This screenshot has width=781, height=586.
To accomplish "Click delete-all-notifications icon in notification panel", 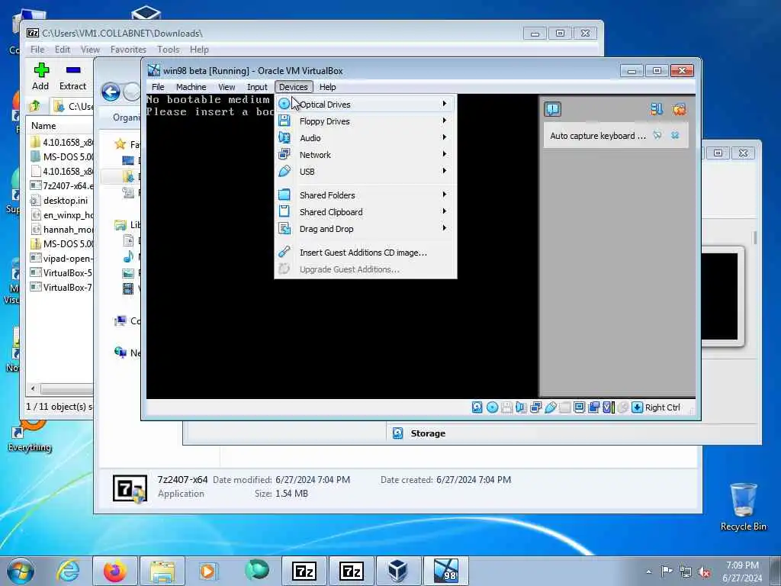I will click(x=679, y=109).
